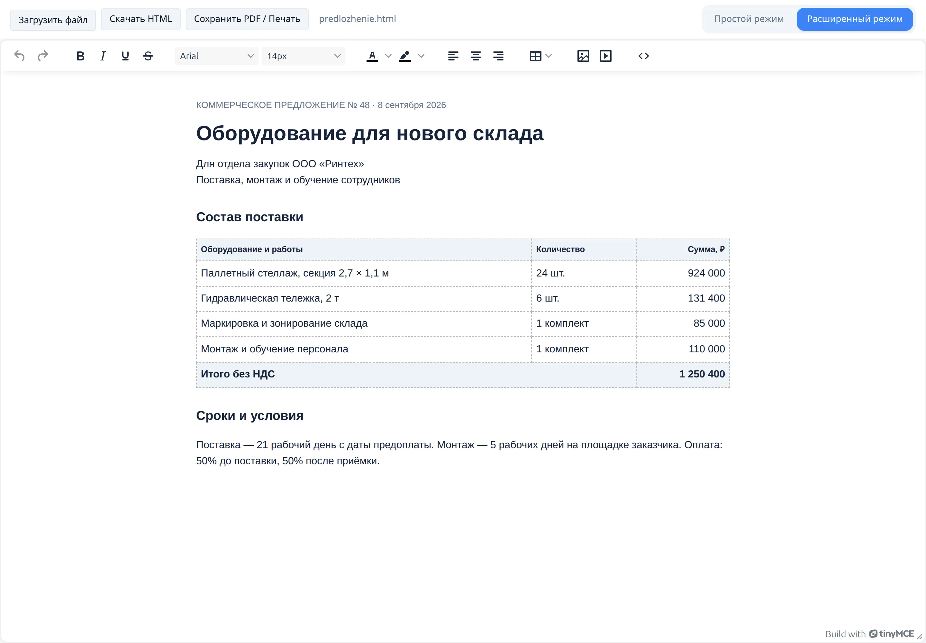The image size is (926, 643).
Task: Undo the last edit
Action: (x=19, y=56)
